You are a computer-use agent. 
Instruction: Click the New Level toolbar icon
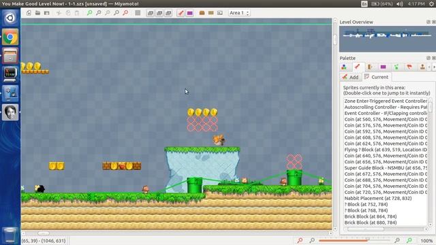29,13
